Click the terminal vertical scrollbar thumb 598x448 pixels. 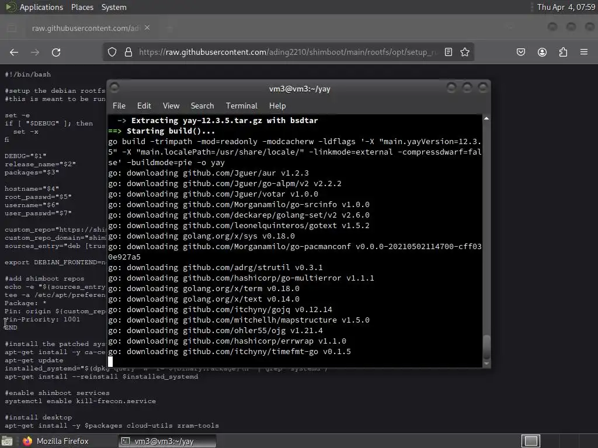(x=486, y=346)
